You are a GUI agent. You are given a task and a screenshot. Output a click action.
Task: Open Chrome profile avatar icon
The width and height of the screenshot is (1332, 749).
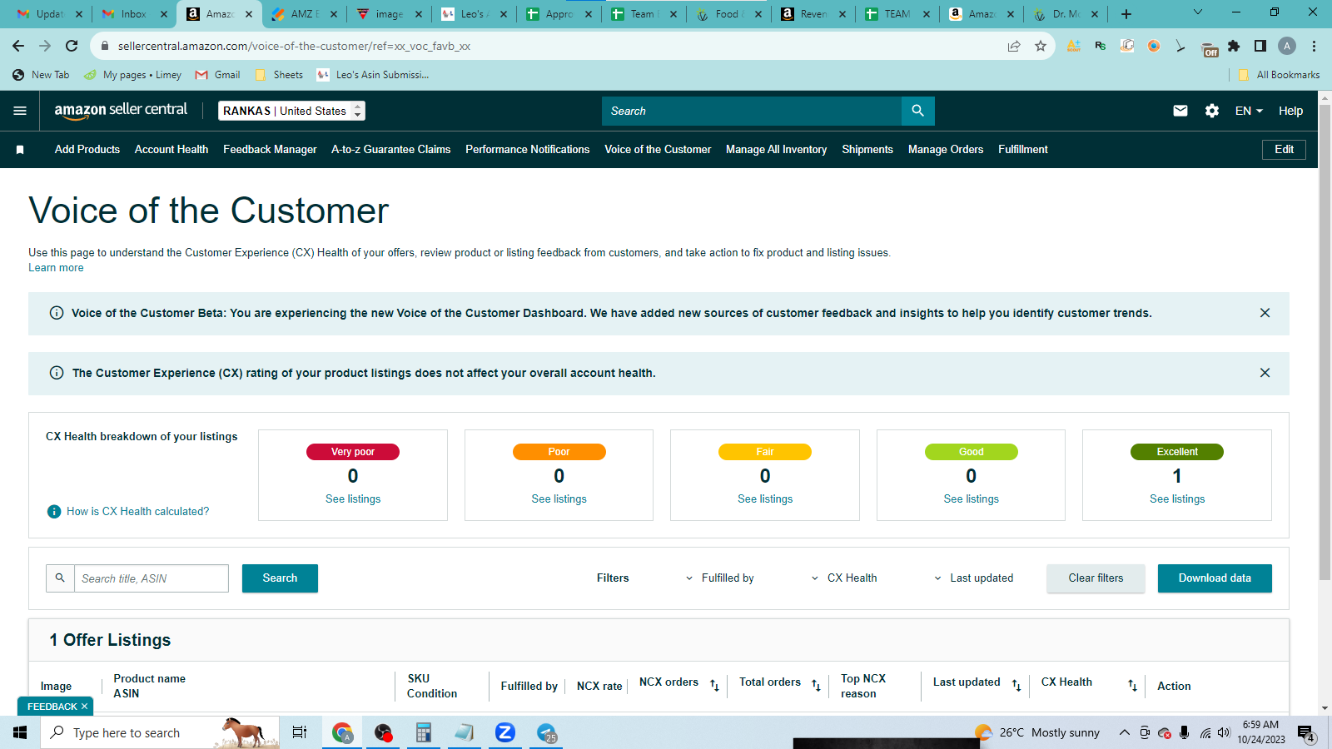[x=1287, y=46]
